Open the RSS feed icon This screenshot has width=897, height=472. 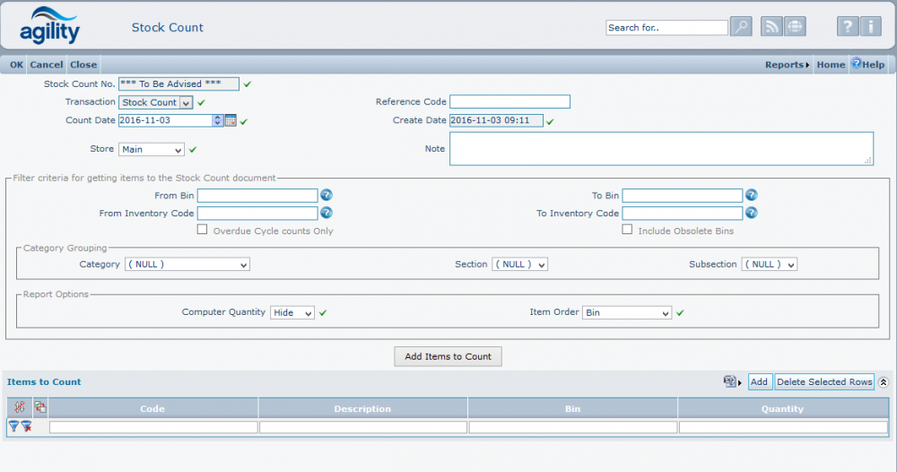[771, 27]
